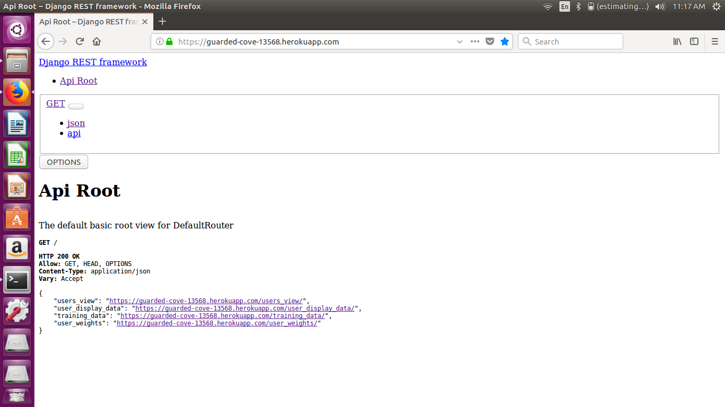Go back with the browser back arrow
Screen dimensions: 725x407
pos(46,41)
